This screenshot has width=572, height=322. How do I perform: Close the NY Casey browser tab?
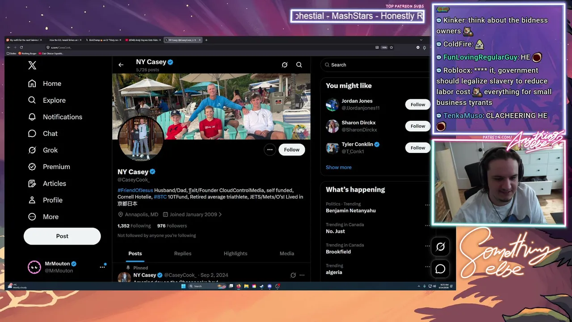pyautogui.click(x=200, y=40)
